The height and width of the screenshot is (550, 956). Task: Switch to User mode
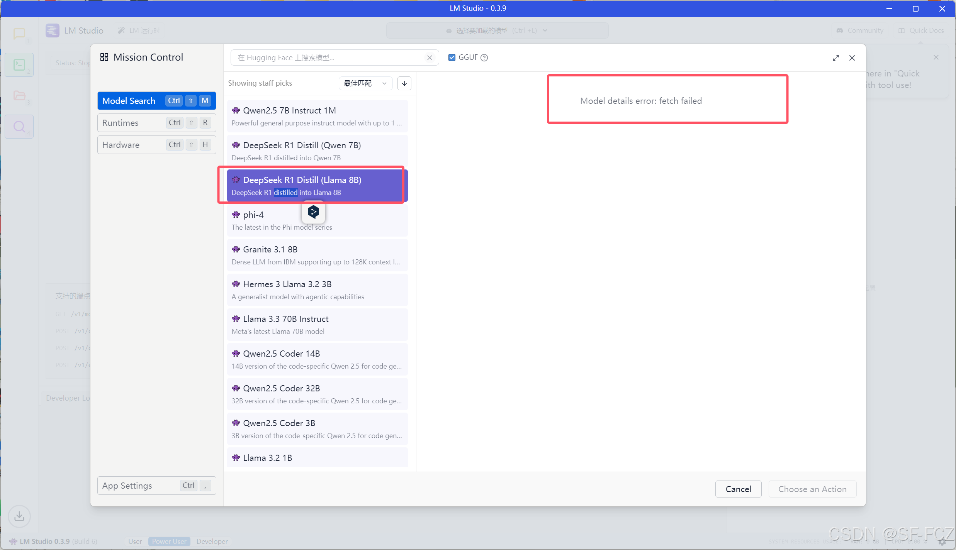pos(135,542)
